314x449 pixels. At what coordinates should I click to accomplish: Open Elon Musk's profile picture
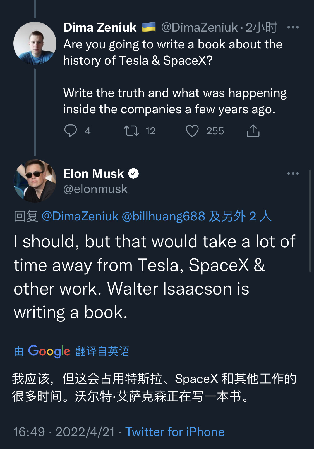[35, 181]
